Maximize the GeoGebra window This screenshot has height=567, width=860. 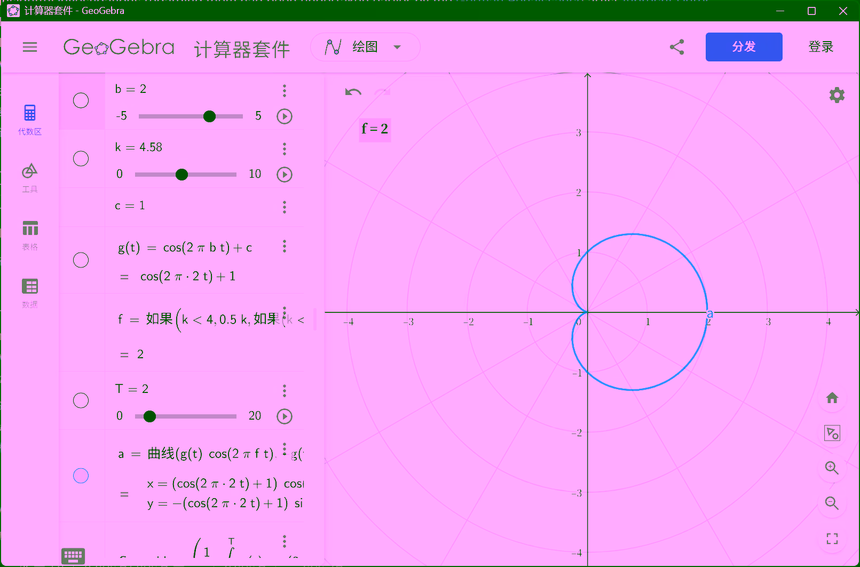pyautogui.click(x=811, y=11)
